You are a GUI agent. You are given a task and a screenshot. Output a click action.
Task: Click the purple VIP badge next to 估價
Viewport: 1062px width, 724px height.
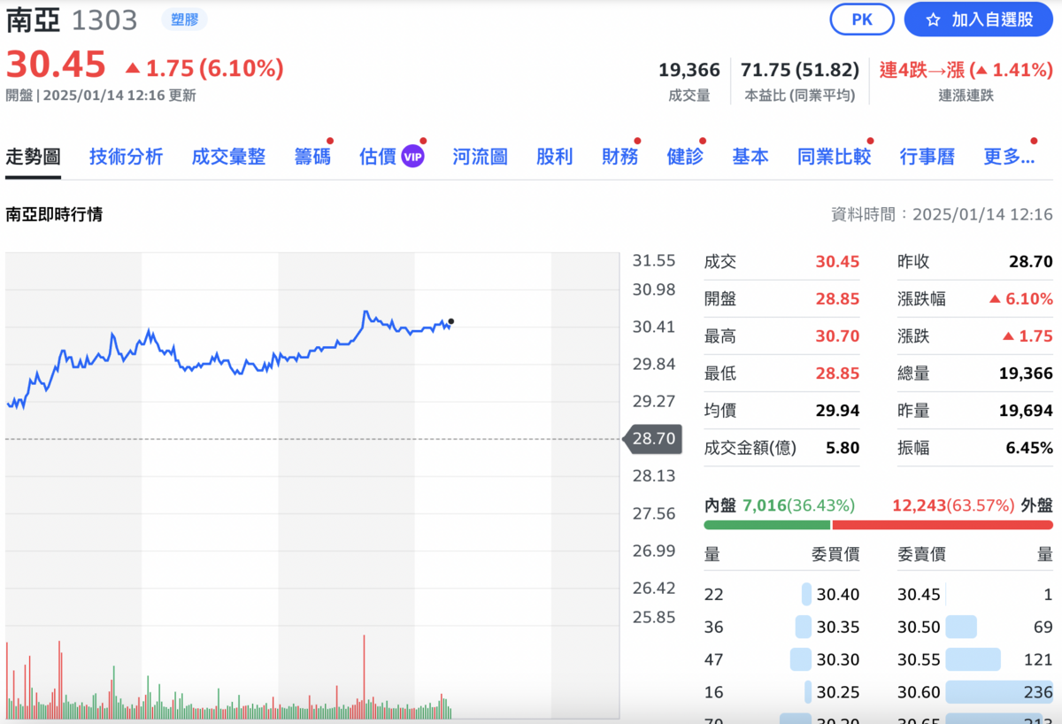pos(413,158)
